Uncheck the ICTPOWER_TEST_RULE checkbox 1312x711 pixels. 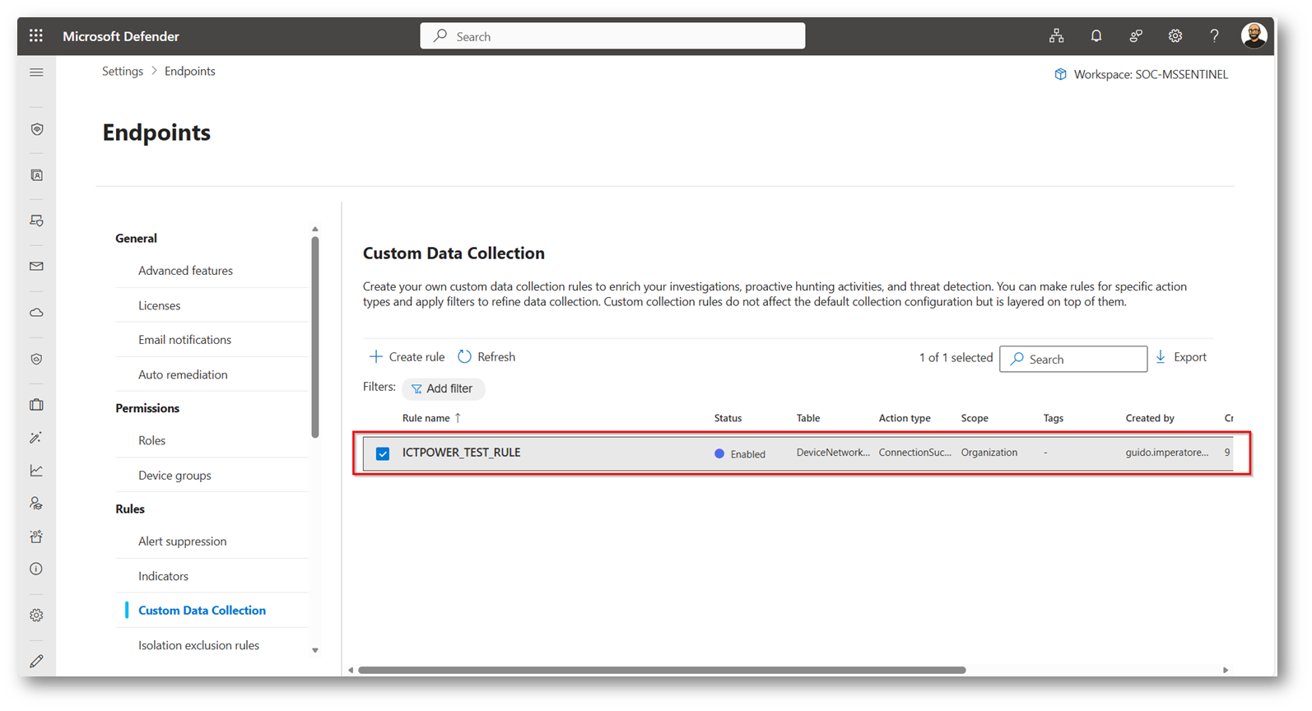[x=383, y=453]
